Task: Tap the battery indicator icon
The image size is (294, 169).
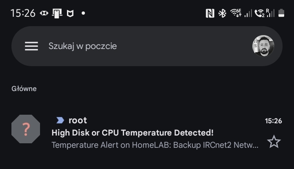Action: click(x=281, y=13)
